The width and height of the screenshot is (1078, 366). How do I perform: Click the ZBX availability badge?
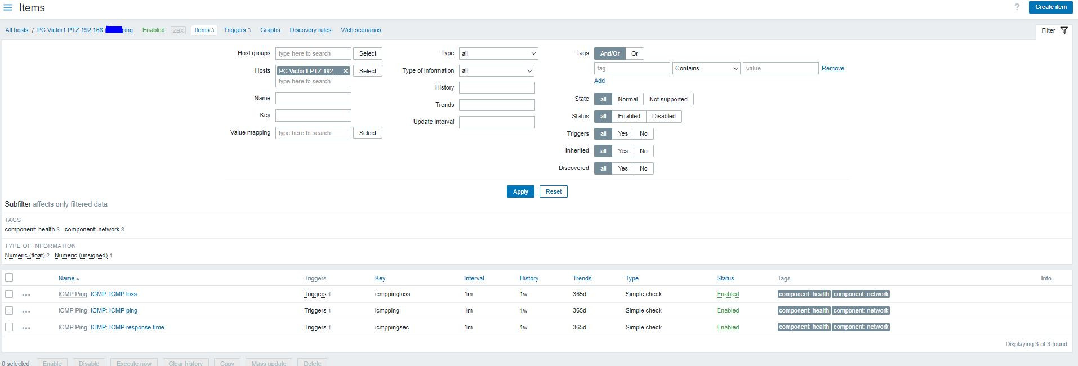click(178, 30)
